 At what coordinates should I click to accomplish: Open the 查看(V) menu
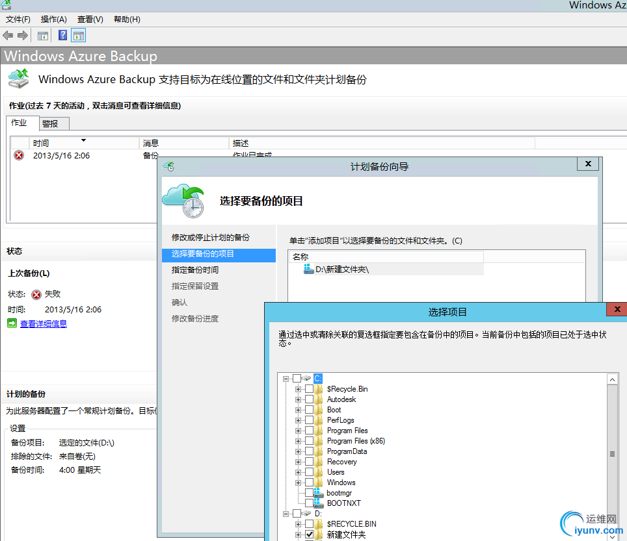(x=90, y=19)
